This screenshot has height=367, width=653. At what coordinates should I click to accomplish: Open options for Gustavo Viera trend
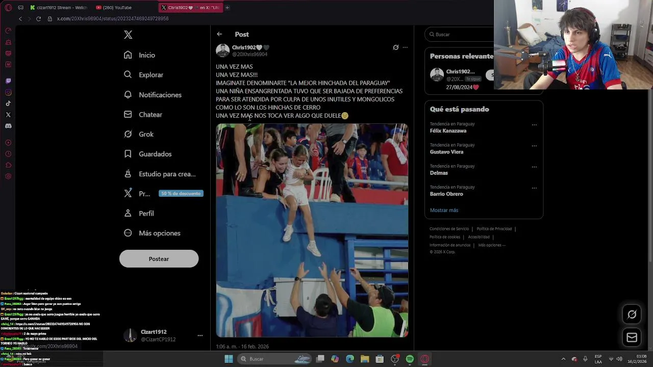[534, 146]
